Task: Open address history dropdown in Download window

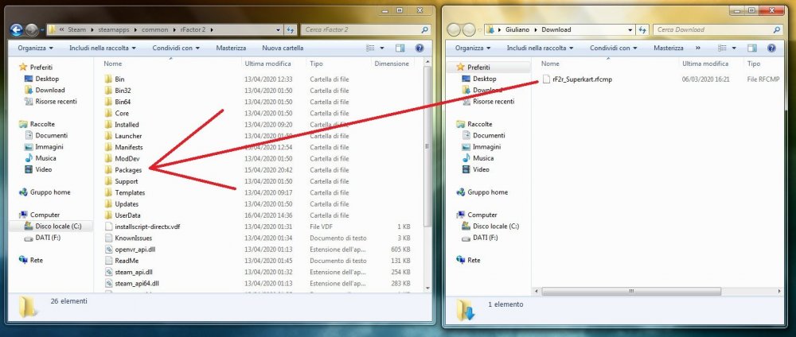Action: (x=630, y=29)
